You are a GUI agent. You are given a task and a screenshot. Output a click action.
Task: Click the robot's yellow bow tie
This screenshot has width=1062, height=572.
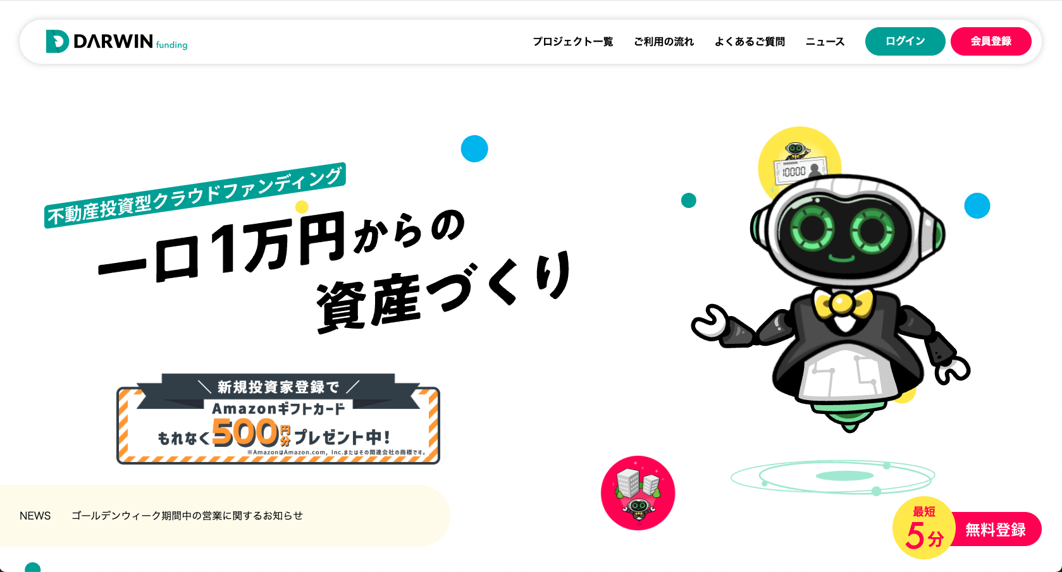pos(843,303)
